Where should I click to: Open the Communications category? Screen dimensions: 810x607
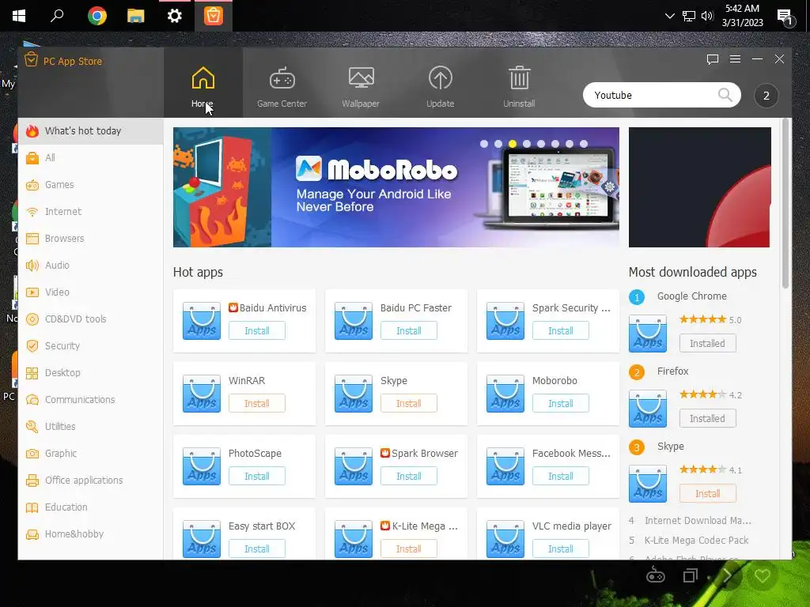[x=91, y=399]
